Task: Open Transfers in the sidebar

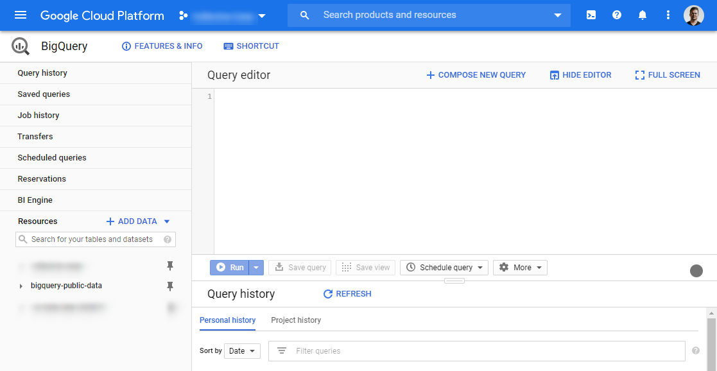Action: click(x=96, y=136)
